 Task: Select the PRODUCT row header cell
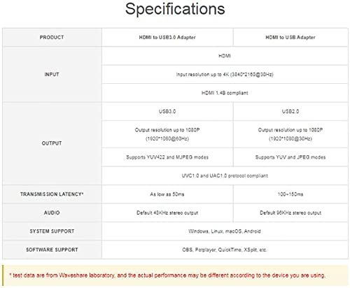[x=52, y=37]
